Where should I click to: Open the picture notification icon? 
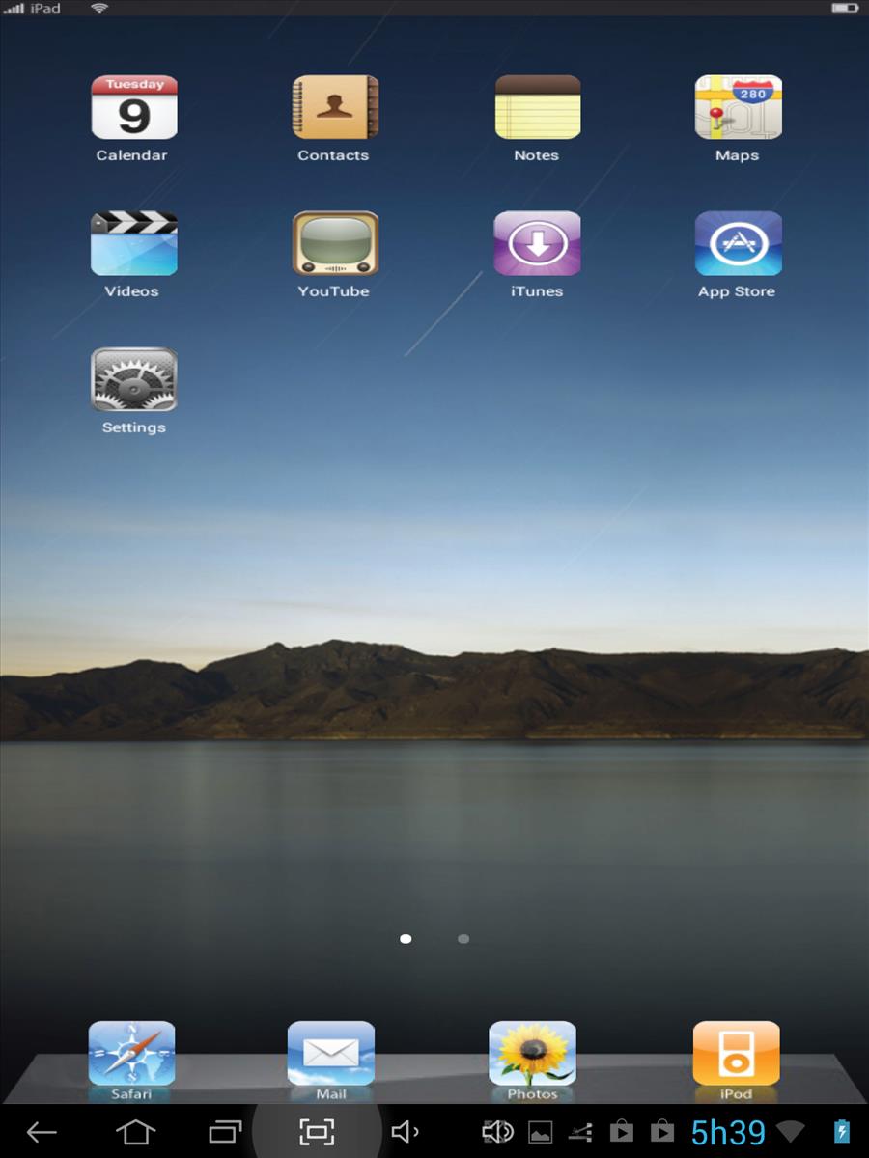[541, 1132]
